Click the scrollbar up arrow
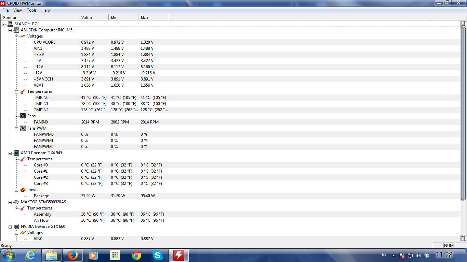Screen dimensions: 467x262 (x=463, y=24)
